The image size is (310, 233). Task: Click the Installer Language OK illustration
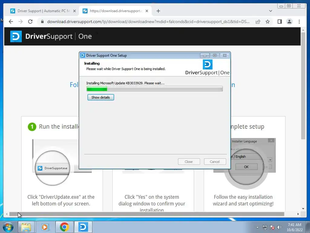tap(246, 167)
